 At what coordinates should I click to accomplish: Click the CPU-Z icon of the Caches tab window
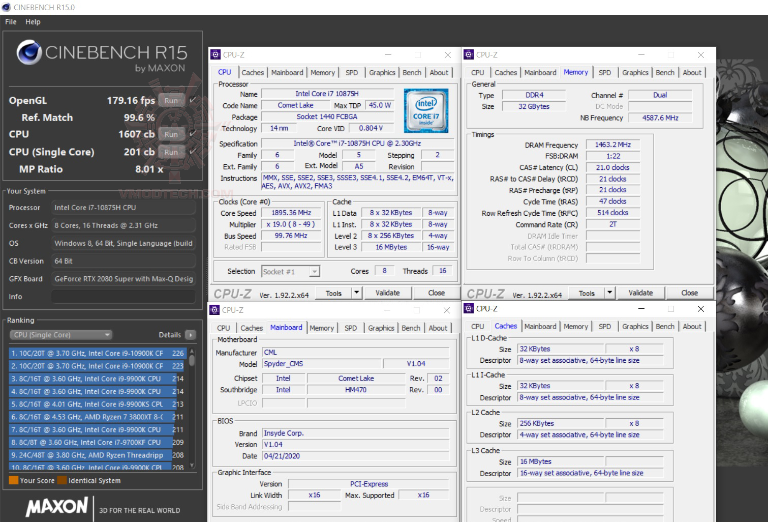click(x=469, y=309)
